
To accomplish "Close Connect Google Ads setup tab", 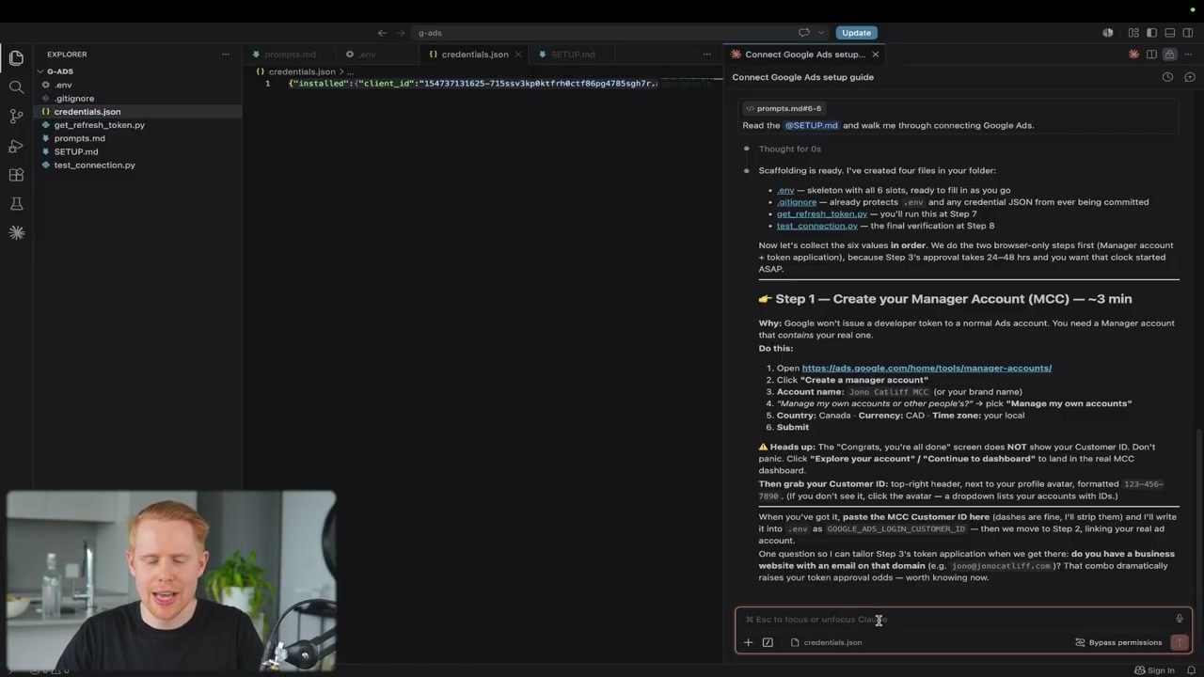I will point(875,55).
